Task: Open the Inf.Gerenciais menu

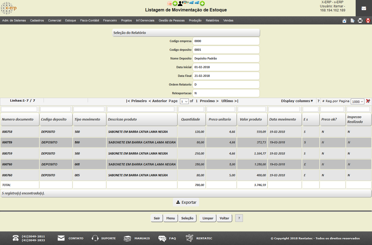Action: [145, 20]
